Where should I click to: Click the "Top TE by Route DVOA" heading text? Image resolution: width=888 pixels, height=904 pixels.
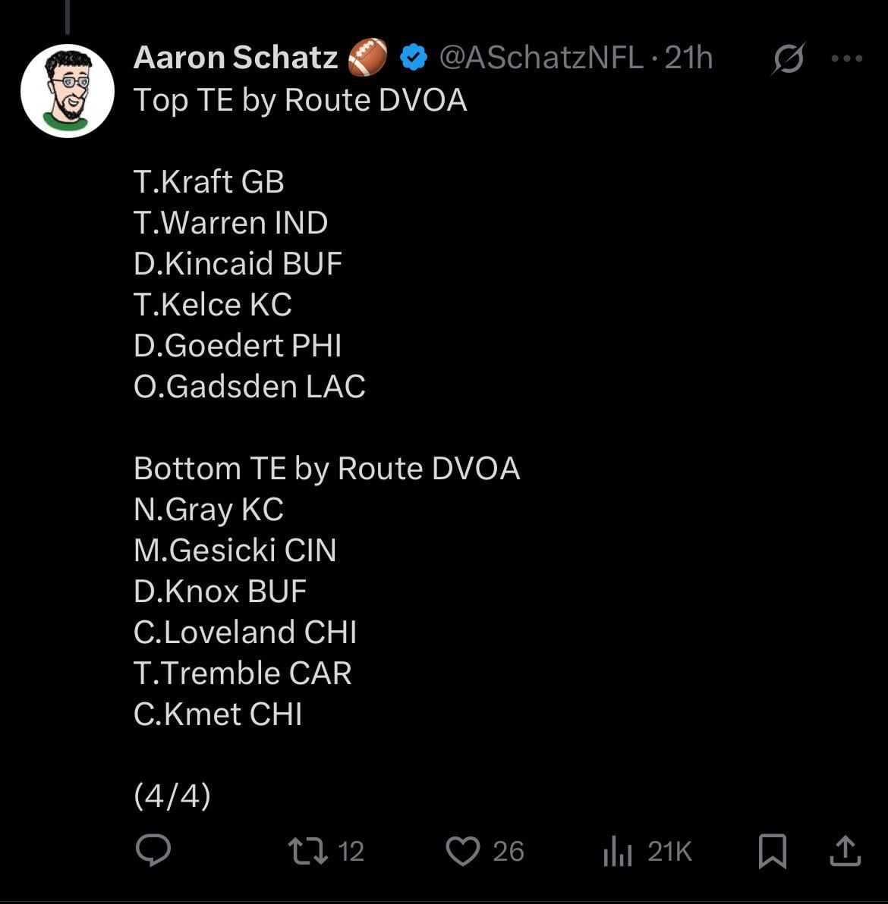coord(300,100)
